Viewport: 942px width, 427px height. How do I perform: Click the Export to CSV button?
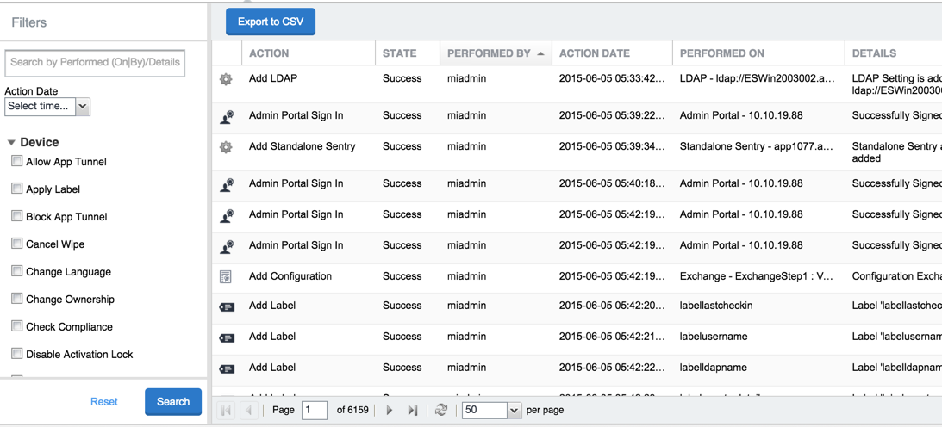tap(271, 22)
